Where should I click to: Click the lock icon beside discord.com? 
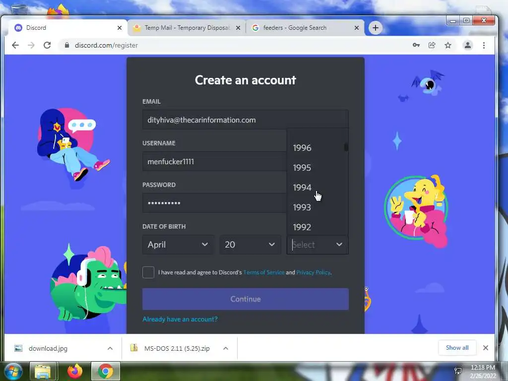tap(67, 45)
